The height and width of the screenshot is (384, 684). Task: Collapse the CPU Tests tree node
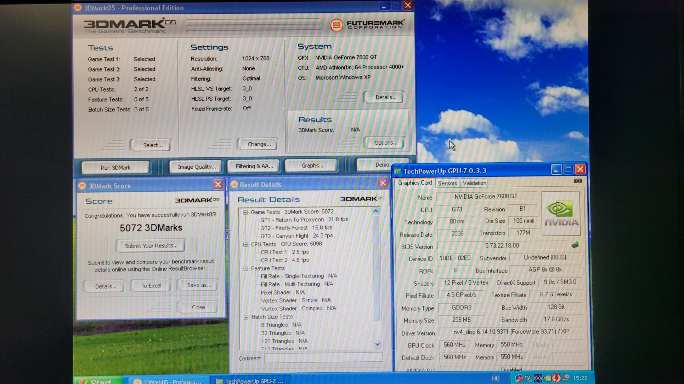click(245, 244)
